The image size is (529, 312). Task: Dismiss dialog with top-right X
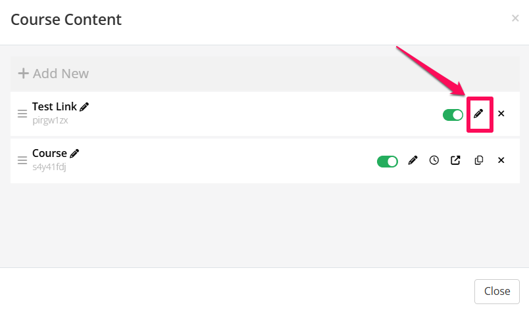515,18
